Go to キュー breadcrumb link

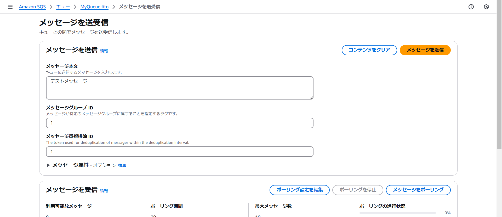tap(63, 7)
